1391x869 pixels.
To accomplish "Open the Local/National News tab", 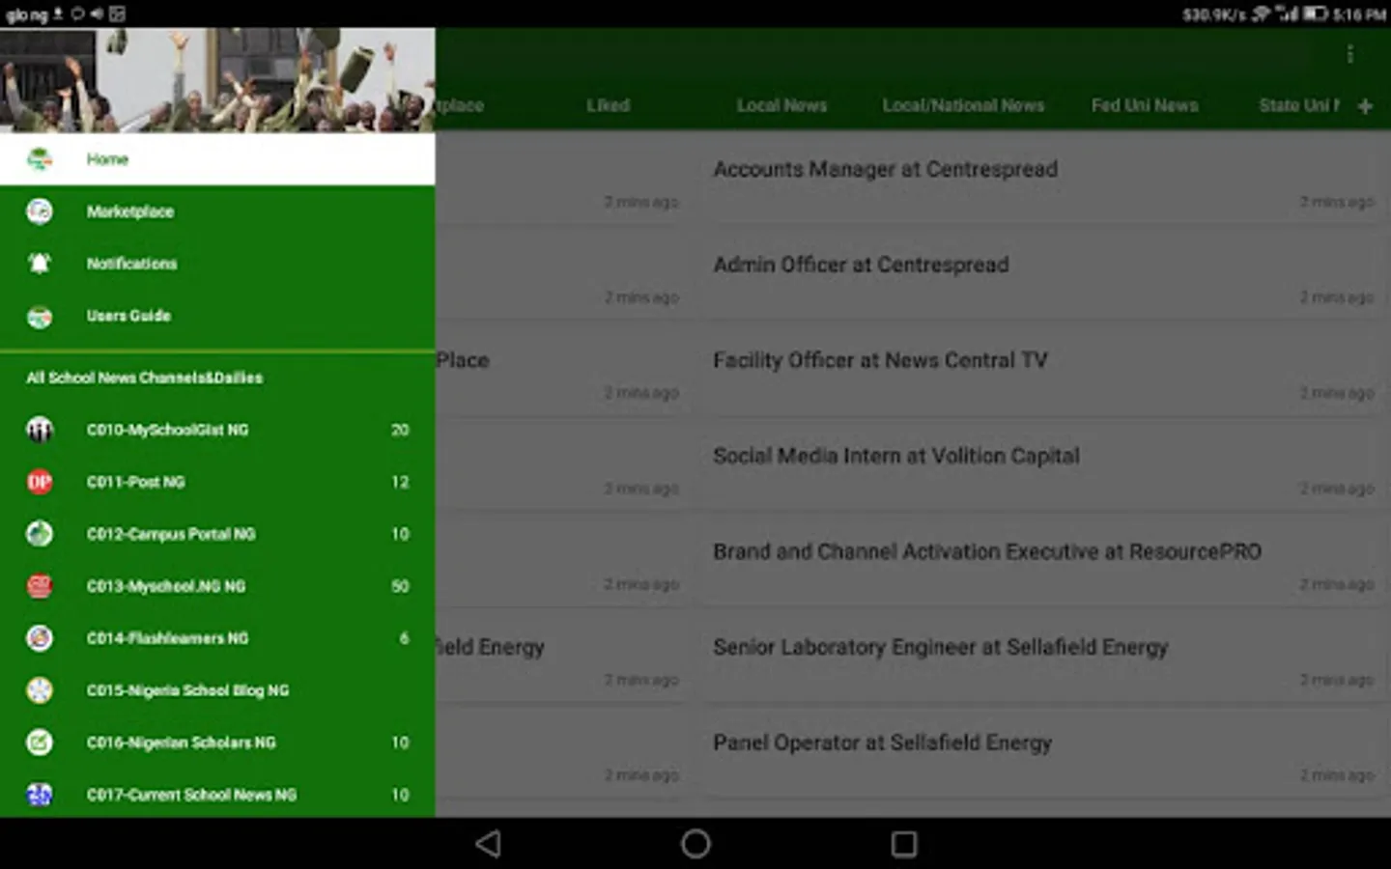I will (963, 105).
